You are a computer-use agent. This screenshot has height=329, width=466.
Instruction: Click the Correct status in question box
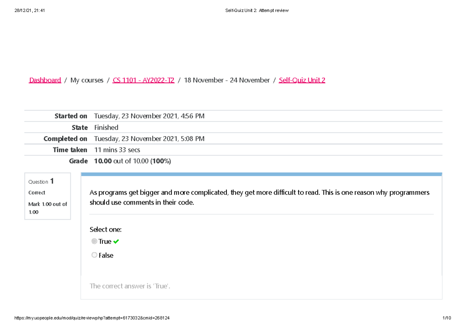(x=37, y=193)
